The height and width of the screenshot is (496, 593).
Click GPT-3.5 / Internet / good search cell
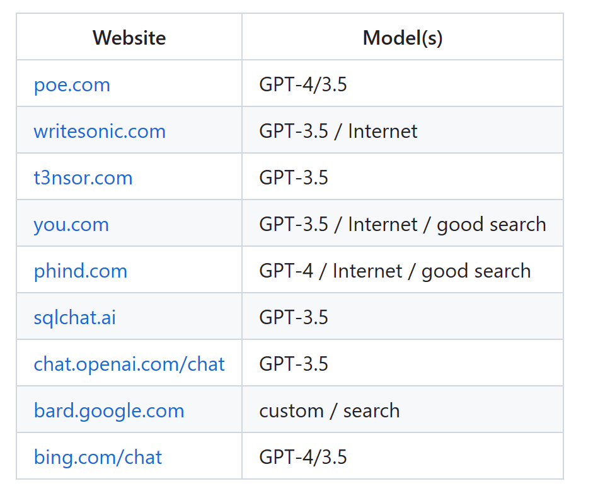click(x=403, y=223)
